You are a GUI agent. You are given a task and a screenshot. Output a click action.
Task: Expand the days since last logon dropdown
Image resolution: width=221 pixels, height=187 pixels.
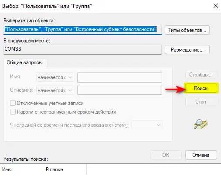(x=147, y=125)
